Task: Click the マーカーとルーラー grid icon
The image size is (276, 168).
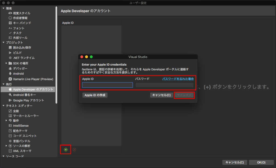Action: pos(10,116)
